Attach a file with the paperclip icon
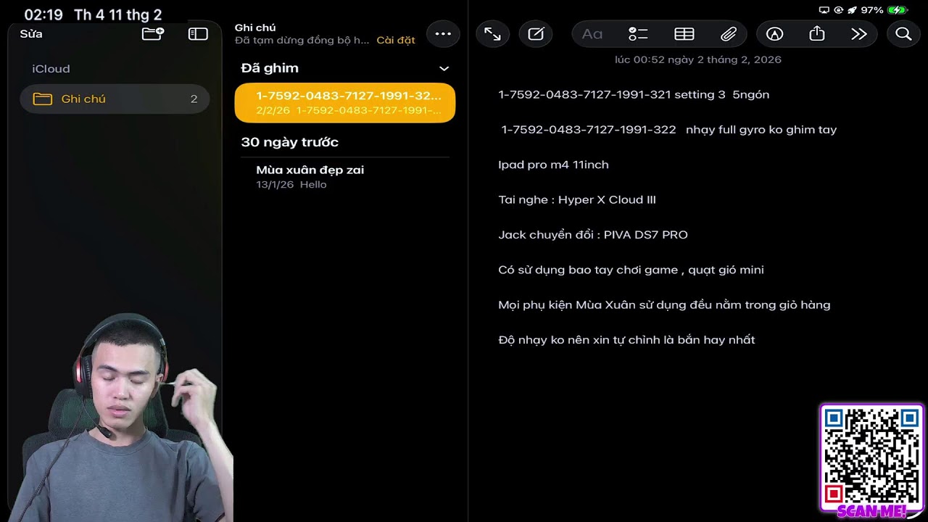This screenshot has height=522, width=928. [x=729, y=34]
